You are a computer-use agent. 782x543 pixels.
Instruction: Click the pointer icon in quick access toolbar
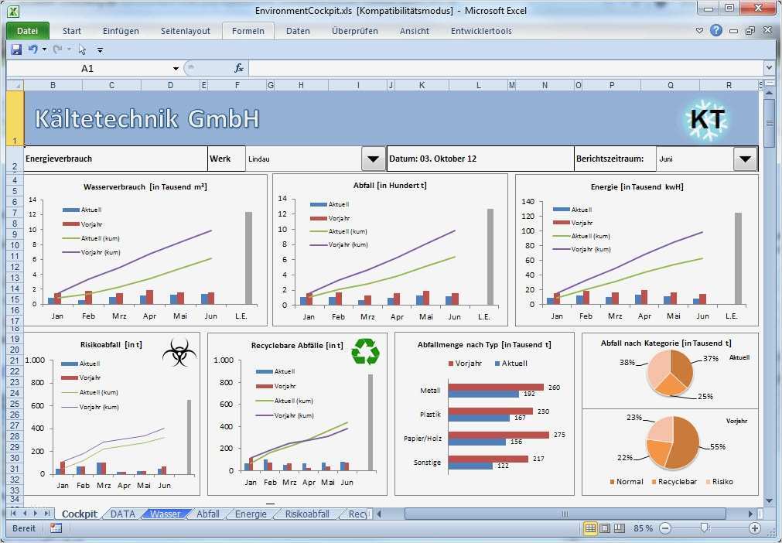click(82, 50)
